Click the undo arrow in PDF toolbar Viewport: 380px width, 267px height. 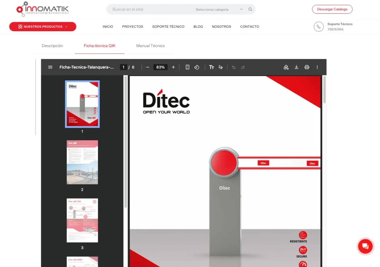(x=234, y=67)
